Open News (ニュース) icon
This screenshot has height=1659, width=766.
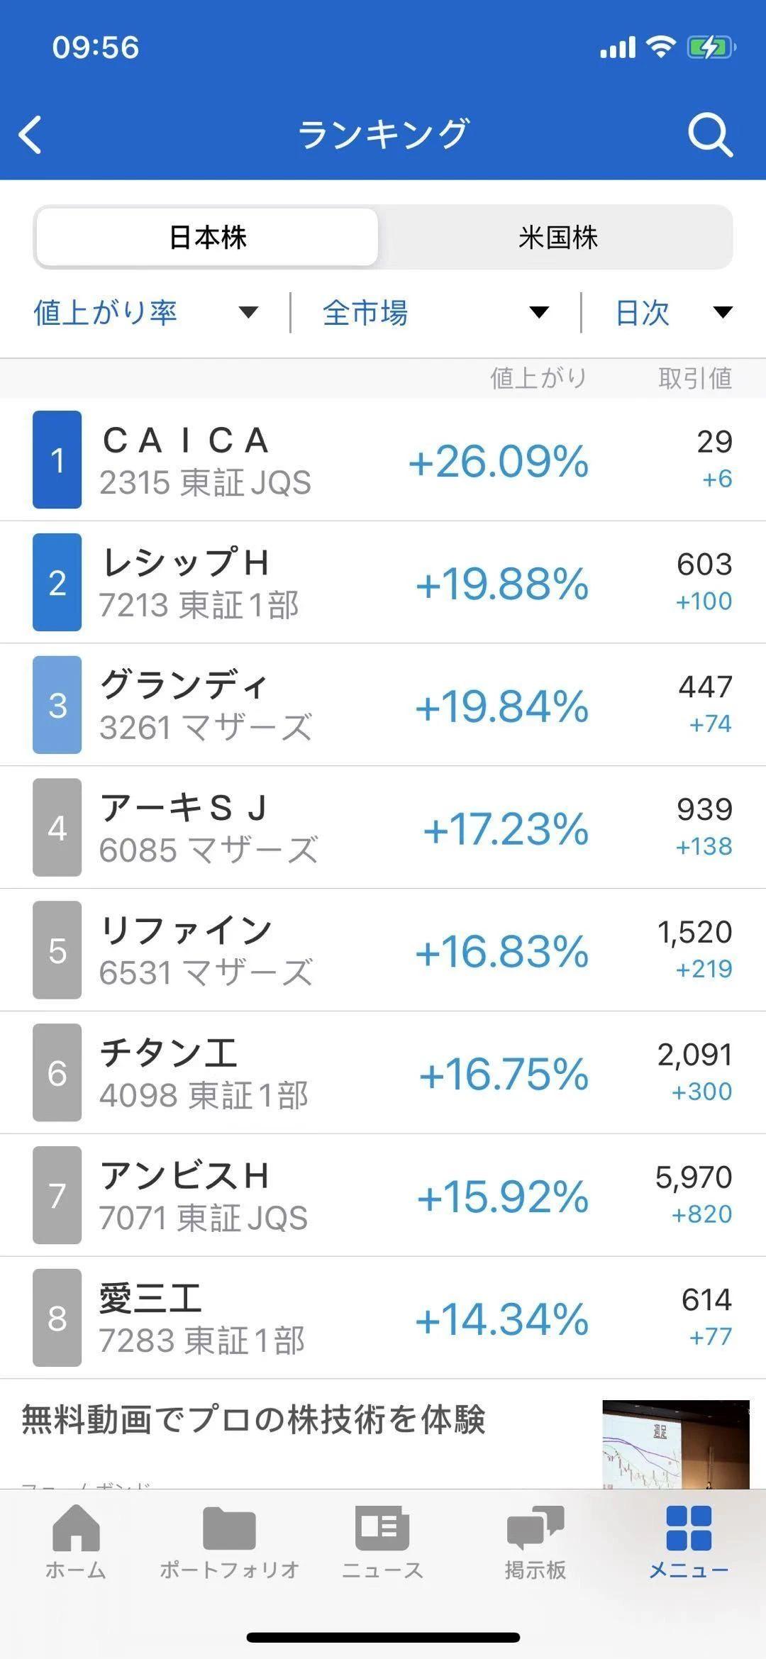(382, 1528)
